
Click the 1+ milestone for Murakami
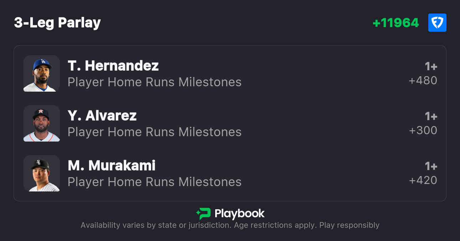click(x=431, y=166)
